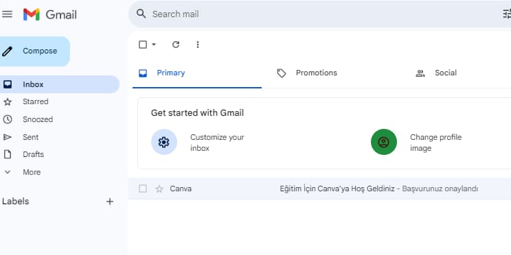Create a new label with plus icon
Viewport: 511px width, 255px height.
point(110,202)
